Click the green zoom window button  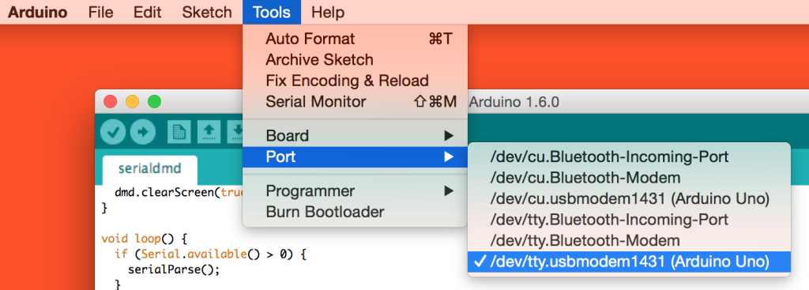tap(154, 102)
